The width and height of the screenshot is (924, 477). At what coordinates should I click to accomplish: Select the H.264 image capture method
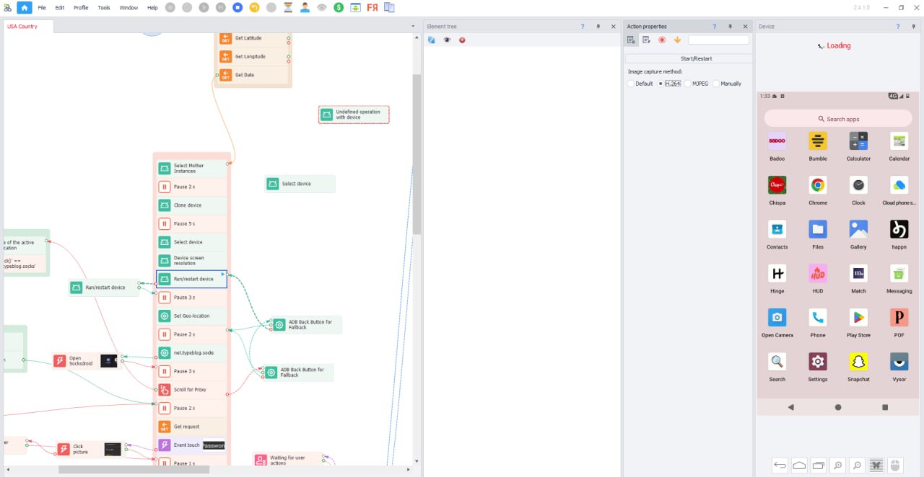(x=669, y=84)
